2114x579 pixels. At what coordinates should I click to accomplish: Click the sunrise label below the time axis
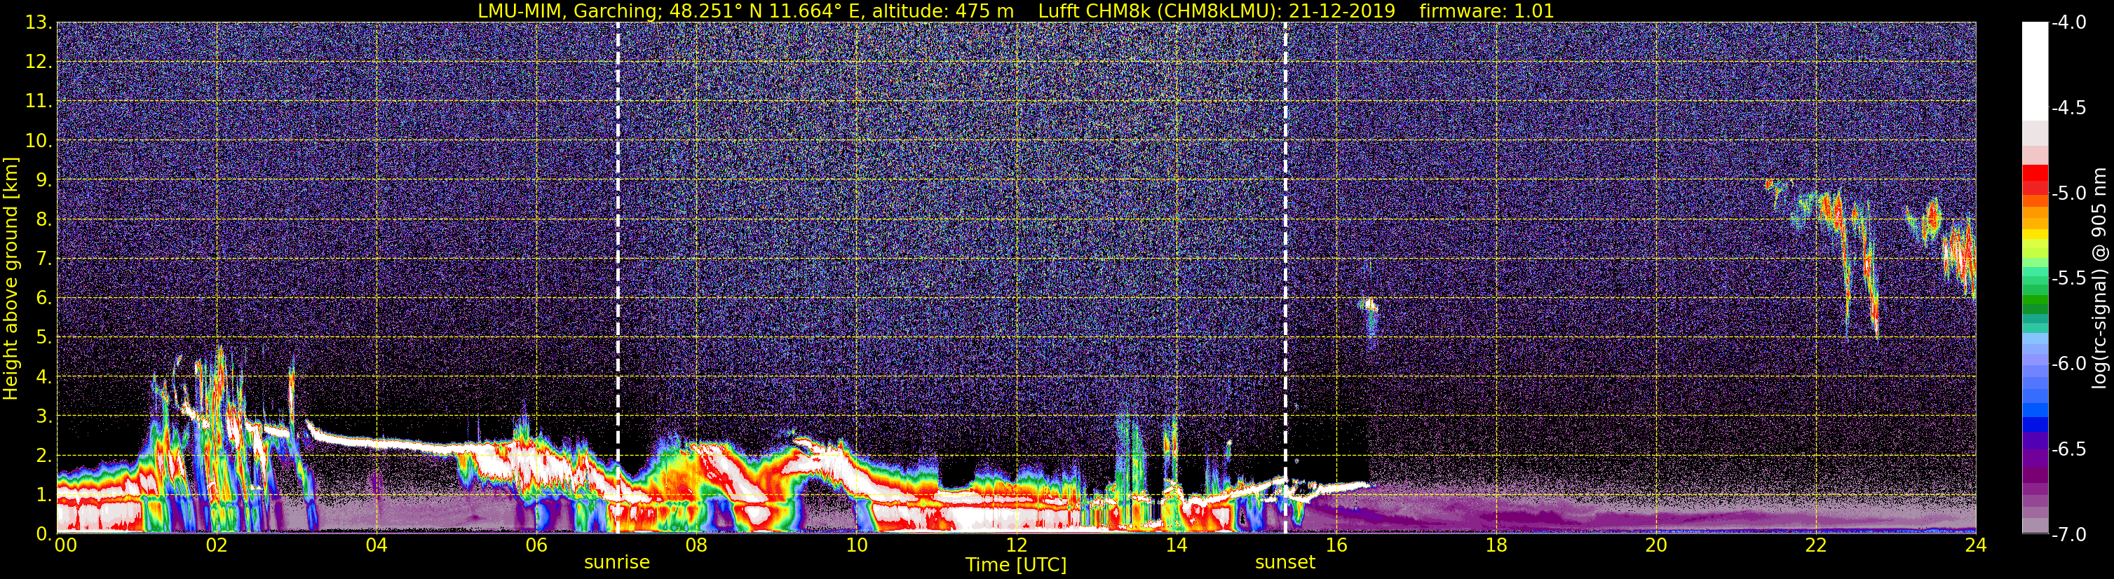(x=616, y=563)
